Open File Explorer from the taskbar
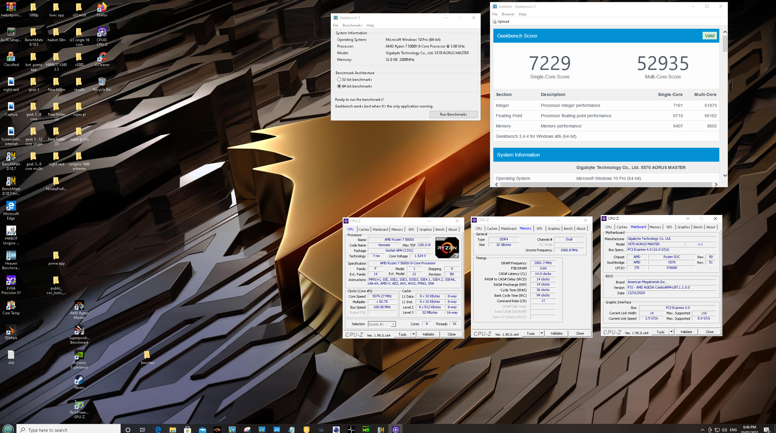This screenshot has height=433, width=776. [x=173, y=429]
